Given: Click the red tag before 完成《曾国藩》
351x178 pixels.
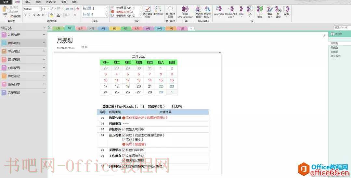Looking at the screenshot, I should click(124, 144).
